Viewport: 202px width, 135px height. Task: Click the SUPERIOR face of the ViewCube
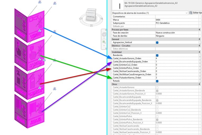[x=91, y=11]
